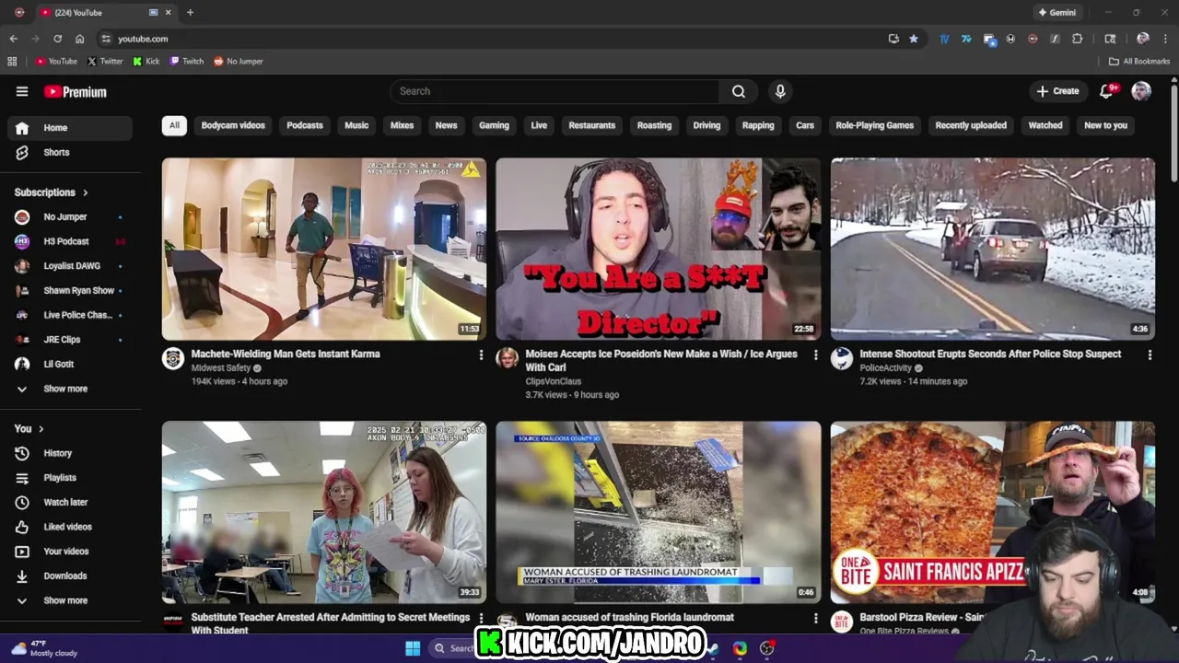The width and height of the screenshot is (1179, 663).
Task: Play the Machete-Wielding Man thumbnail
Action: click(324, 249)
